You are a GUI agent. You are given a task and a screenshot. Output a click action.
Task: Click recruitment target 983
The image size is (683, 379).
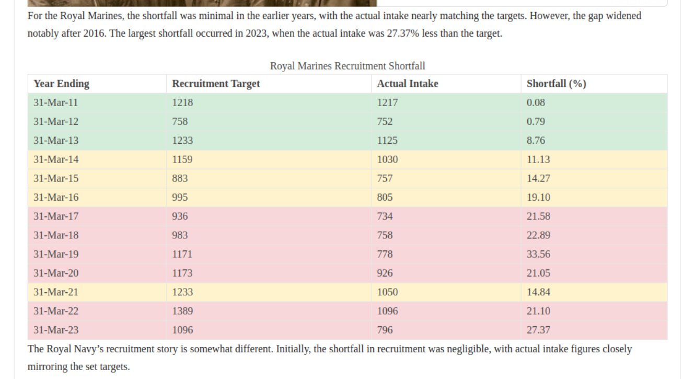(x=269, y=235)
